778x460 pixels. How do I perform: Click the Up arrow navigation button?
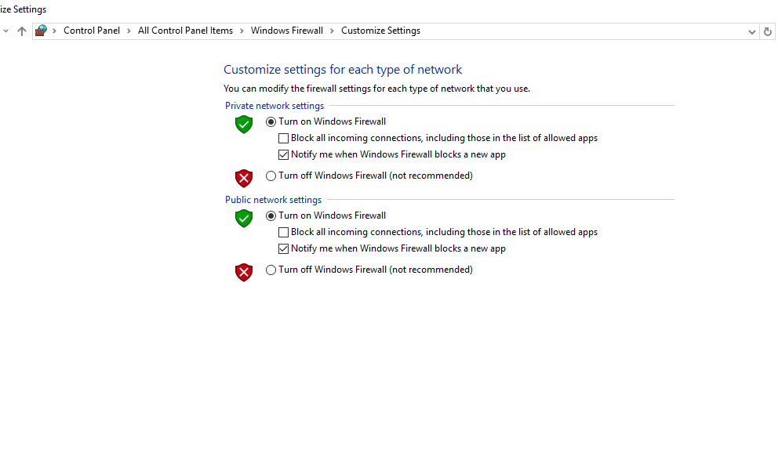pos(21,31)
